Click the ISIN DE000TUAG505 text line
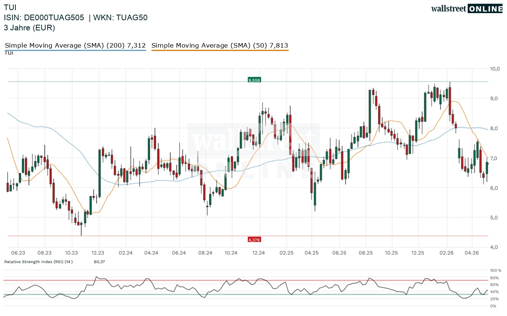This screenshot has width=507, height=316. tap(76, 18)
